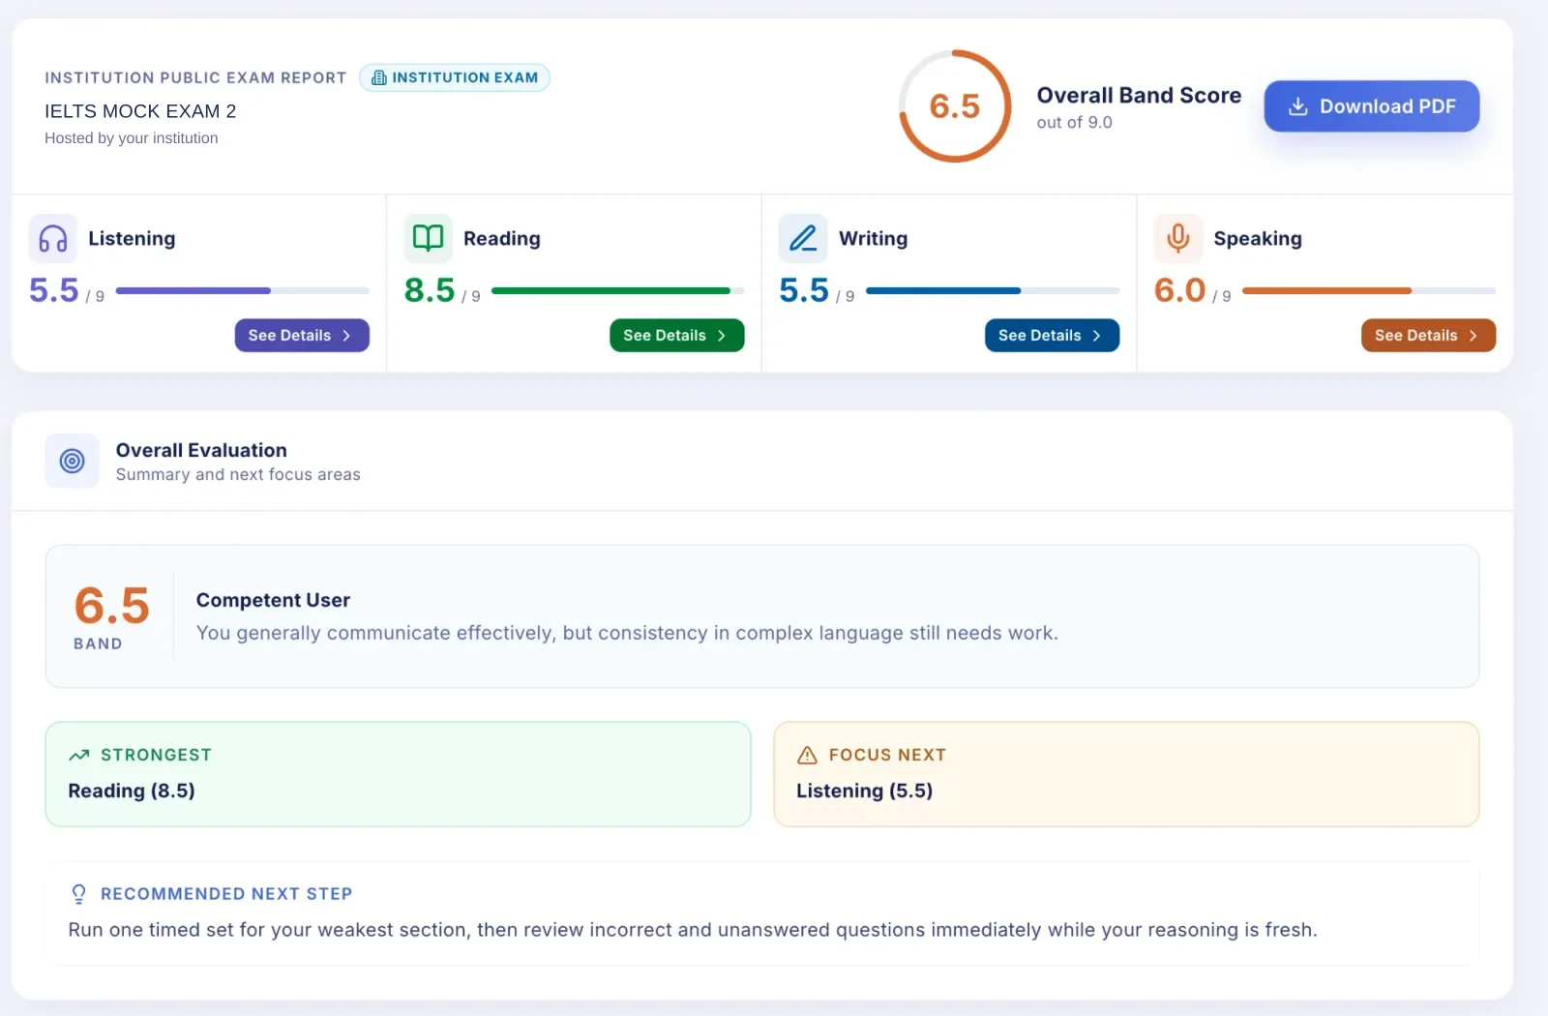Click the Reading open book icon
1548x1016 pixels.
pos(428,238)
